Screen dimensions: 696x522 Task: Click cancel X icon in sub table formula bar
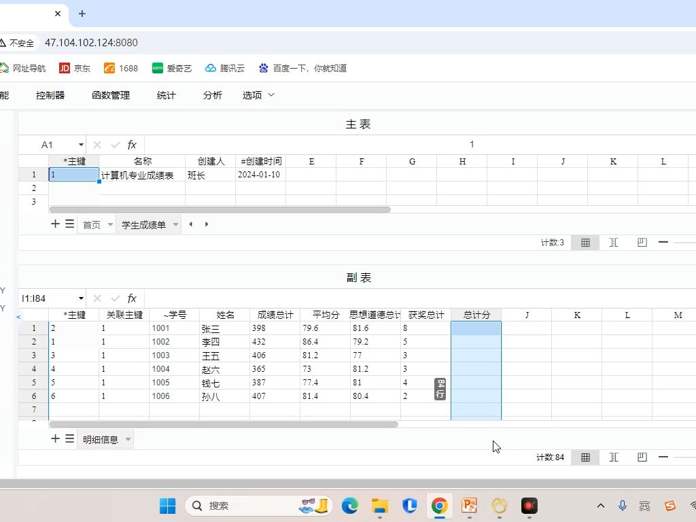[97, 298]
